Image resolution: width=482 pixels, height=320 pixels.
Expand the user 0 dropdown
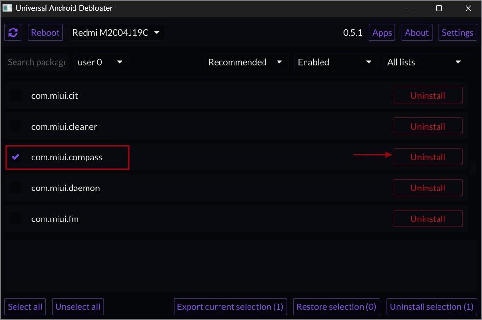click(x=101, y=62)
